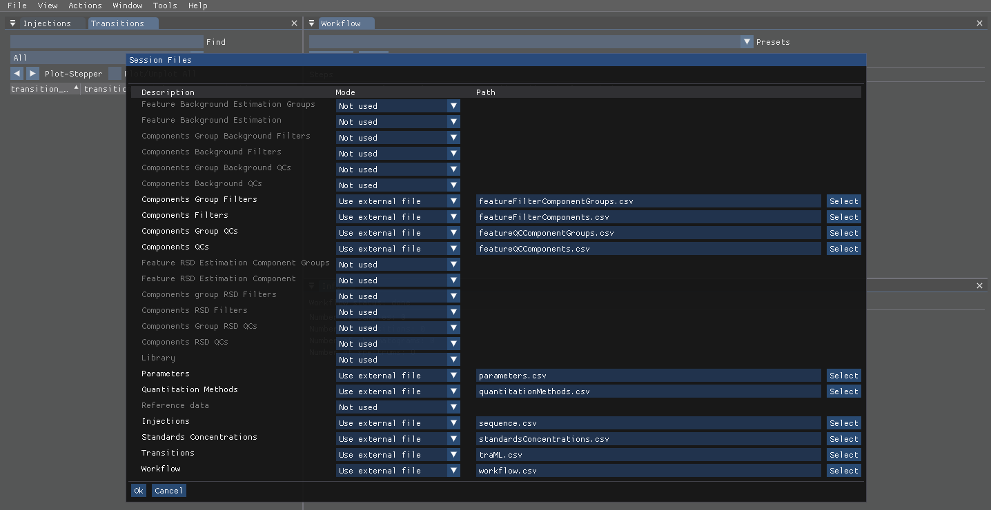This screenshot has height=510, width=991.
Task: Collapse the Injections panel triangle menu
Action: 12,23
